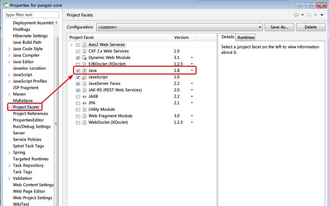Open the view menu triangle at top right
329x206 pixels.
tap(322, 15)
